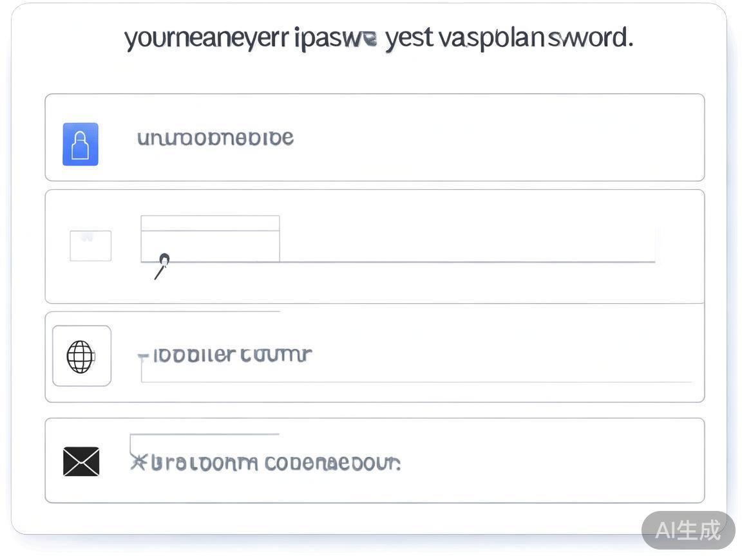Click the "AI生成" watermark badge
Image resolution: width=742 pixels, height=556 pixels.
coord(688,530)
